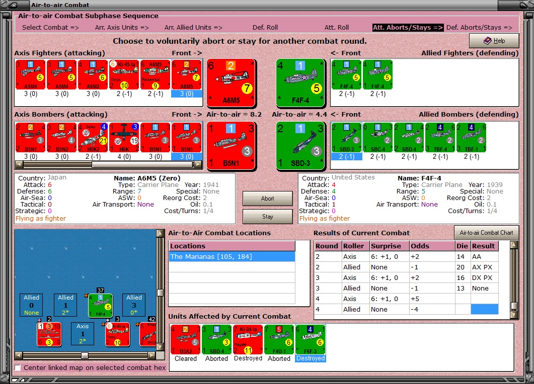The image size is (534, 384).
Task: Click the Allied 1 box on the map
Action: tap(65, 305)
